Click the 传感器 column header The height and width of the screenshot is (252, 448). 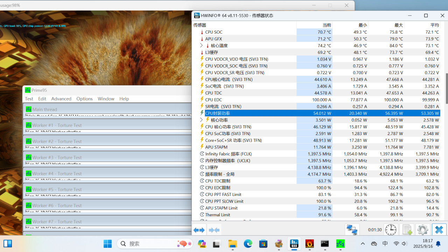click(244, 25)
